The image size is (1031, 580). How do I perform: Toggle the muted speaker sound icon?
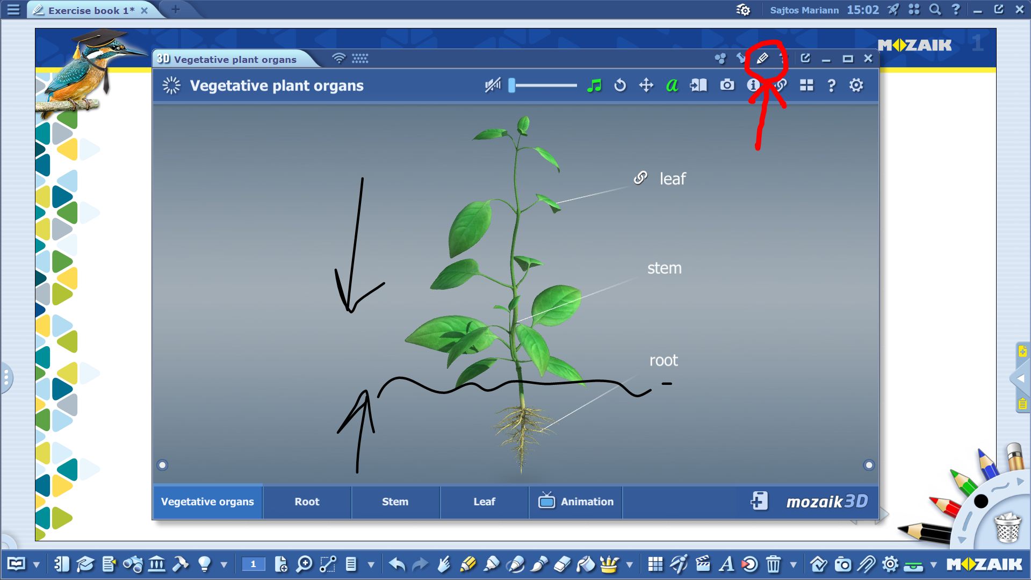pos(492,85)
